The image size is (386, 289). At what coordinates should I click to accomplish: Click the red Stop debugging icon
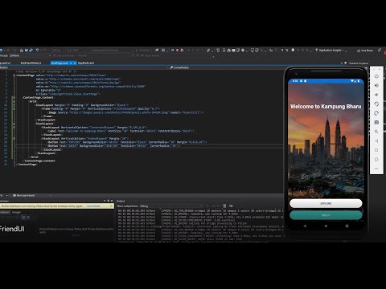click(177, 50)
